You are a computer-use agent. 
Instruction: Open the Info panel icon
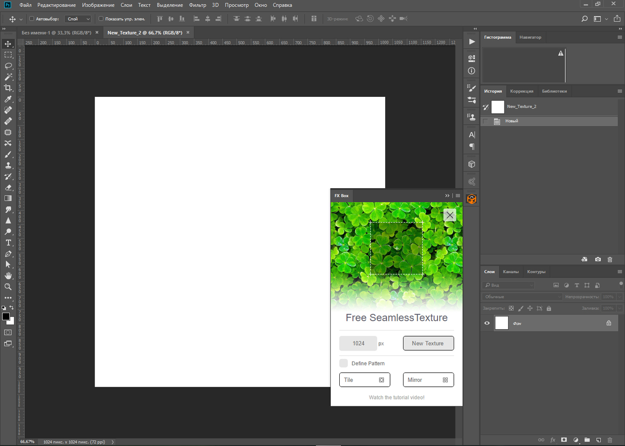[472, 71]
